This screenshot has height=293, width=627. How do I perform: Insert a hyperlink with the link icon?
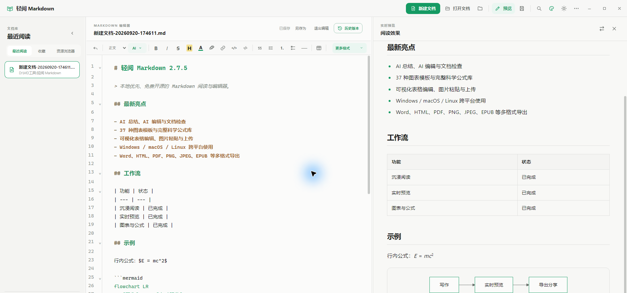pyautogui.click(x=223, y=48)
